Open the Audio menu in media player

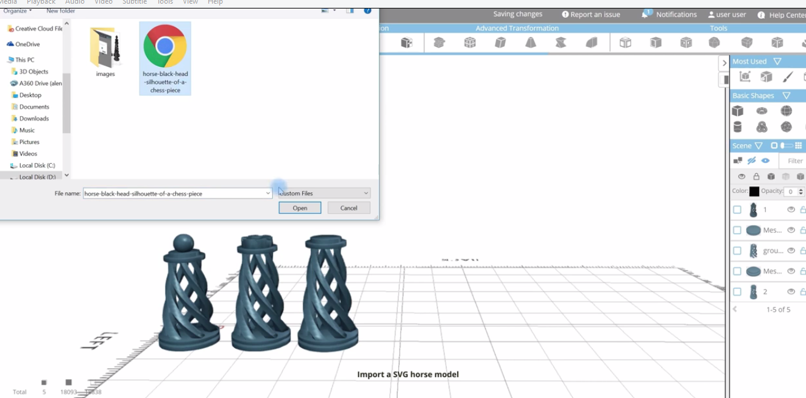pyautogui.click(x=75, y=2)
